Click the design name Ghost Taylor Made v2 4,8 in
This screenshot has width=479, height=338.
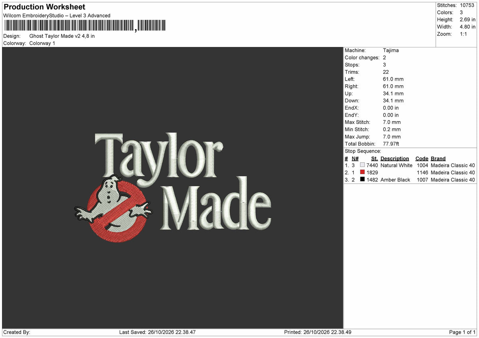62,36
